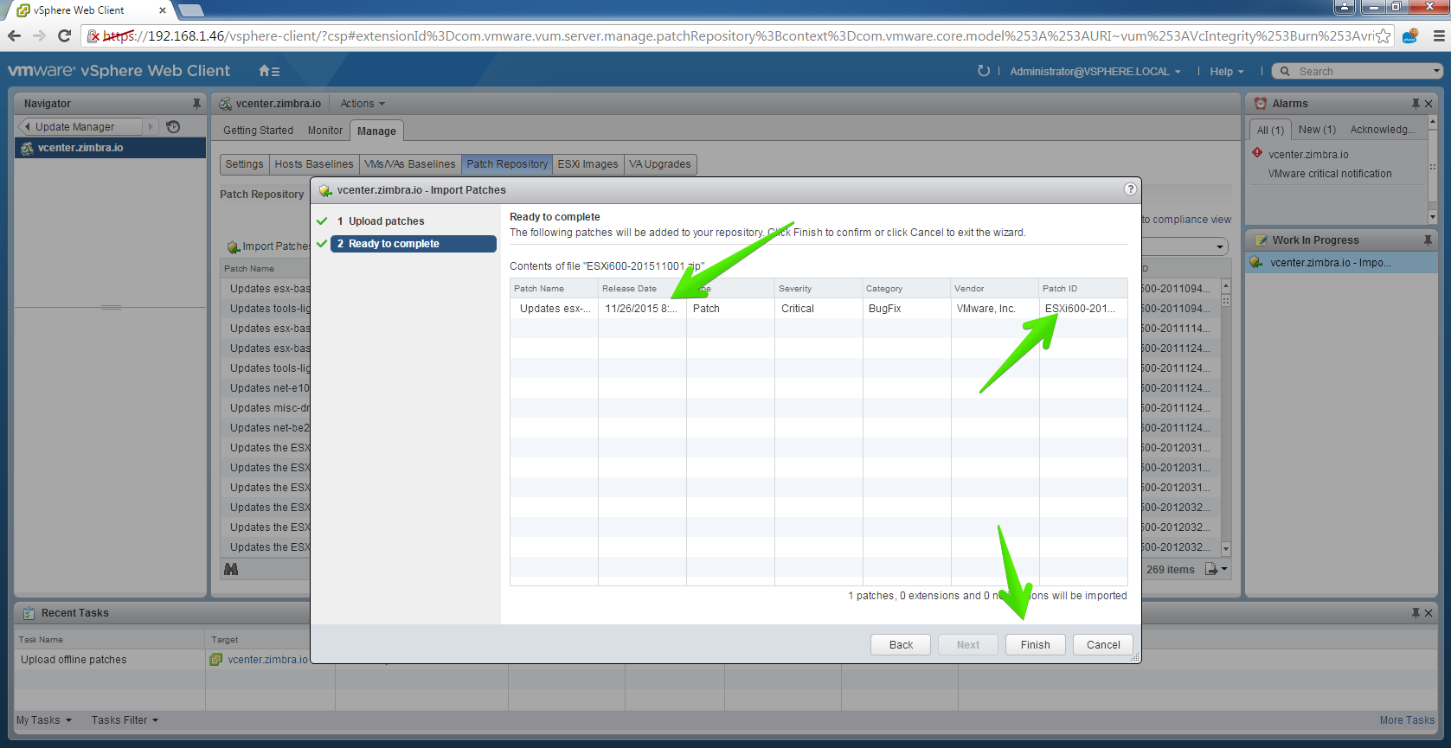Open the Administrator@VSPHERE.LOCAL user dropdown

pyautogui.click(x=1095, y=72)
